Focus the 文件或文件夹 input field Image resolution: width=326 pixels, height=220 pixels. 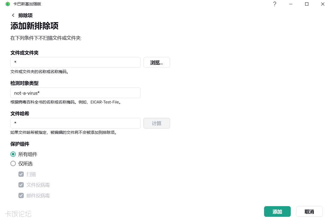tap(76, 62)
